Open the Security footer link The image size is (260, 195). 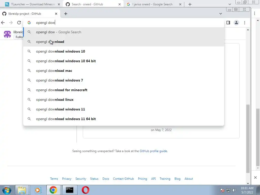click(x=81, y=179)
